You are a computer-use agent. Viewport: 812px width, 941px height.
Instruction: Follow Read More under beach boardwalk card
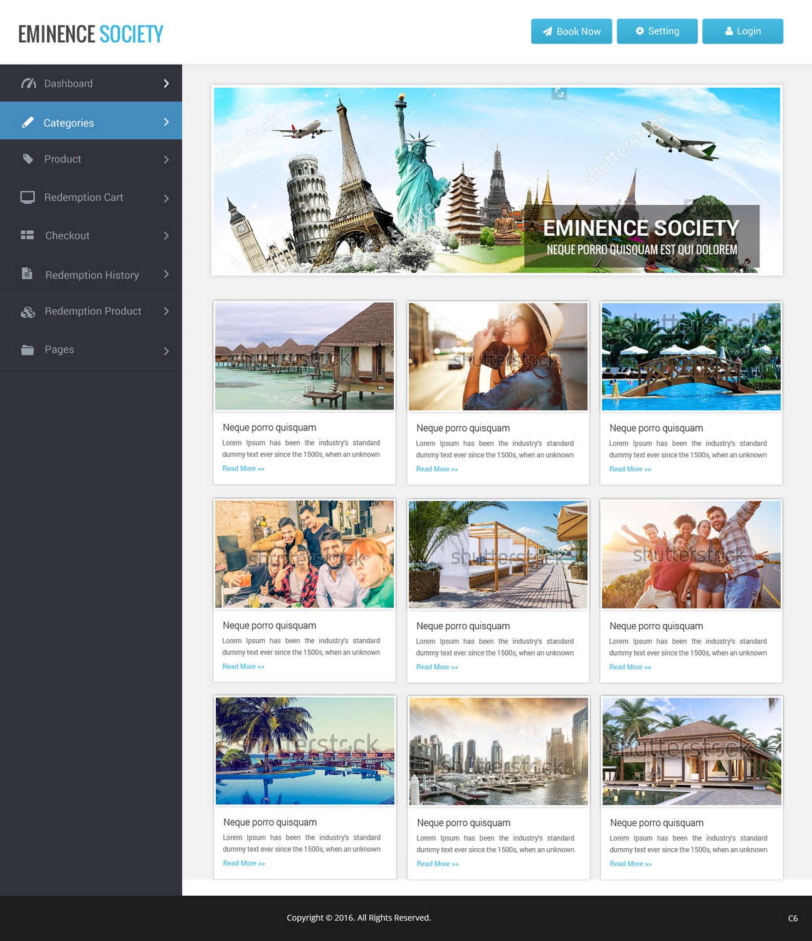coord(437,667)
